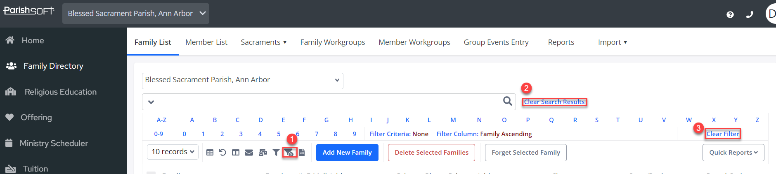The height and width of the screenshot is (174, 776).
Task: Click the Clear Filter link
Action: coord(723,134)
